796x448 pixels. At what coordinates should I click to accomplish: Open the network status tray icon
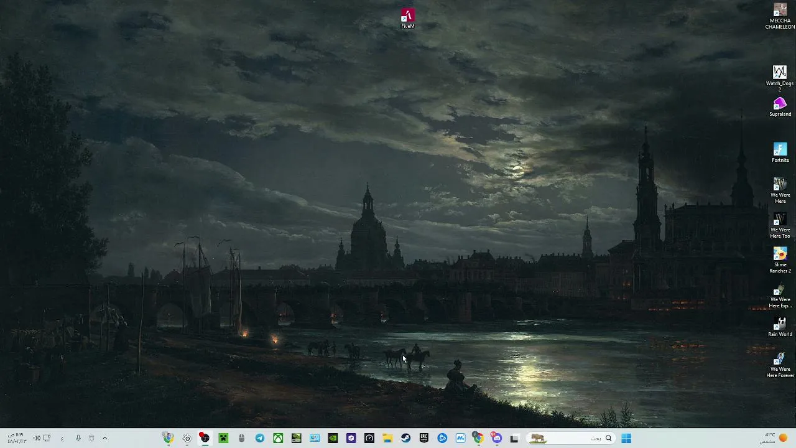(47, 438)
